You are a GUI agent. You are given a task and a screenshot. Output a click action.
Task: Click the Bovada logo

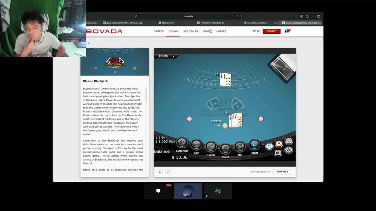[104, 31]
